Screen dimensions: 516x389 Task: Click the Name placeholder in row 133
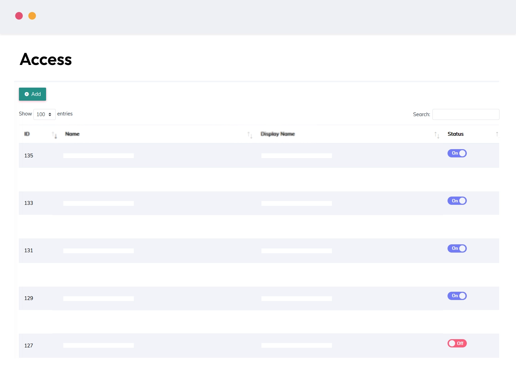pos(98,203)
